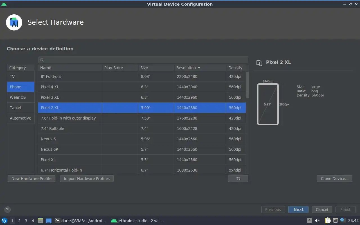Select the 7.6" Fold-in with outer display row
The image size is (360, 225).
coord(142,118)
